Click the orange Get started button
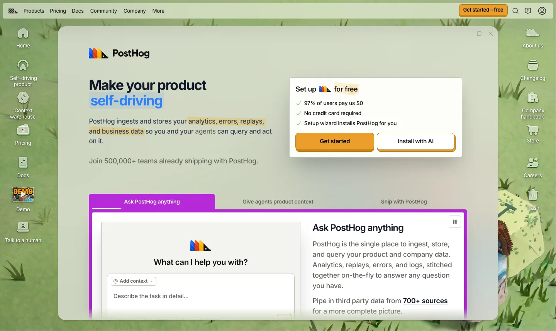This screenshot has width=556, height=331. pos(335,141)
